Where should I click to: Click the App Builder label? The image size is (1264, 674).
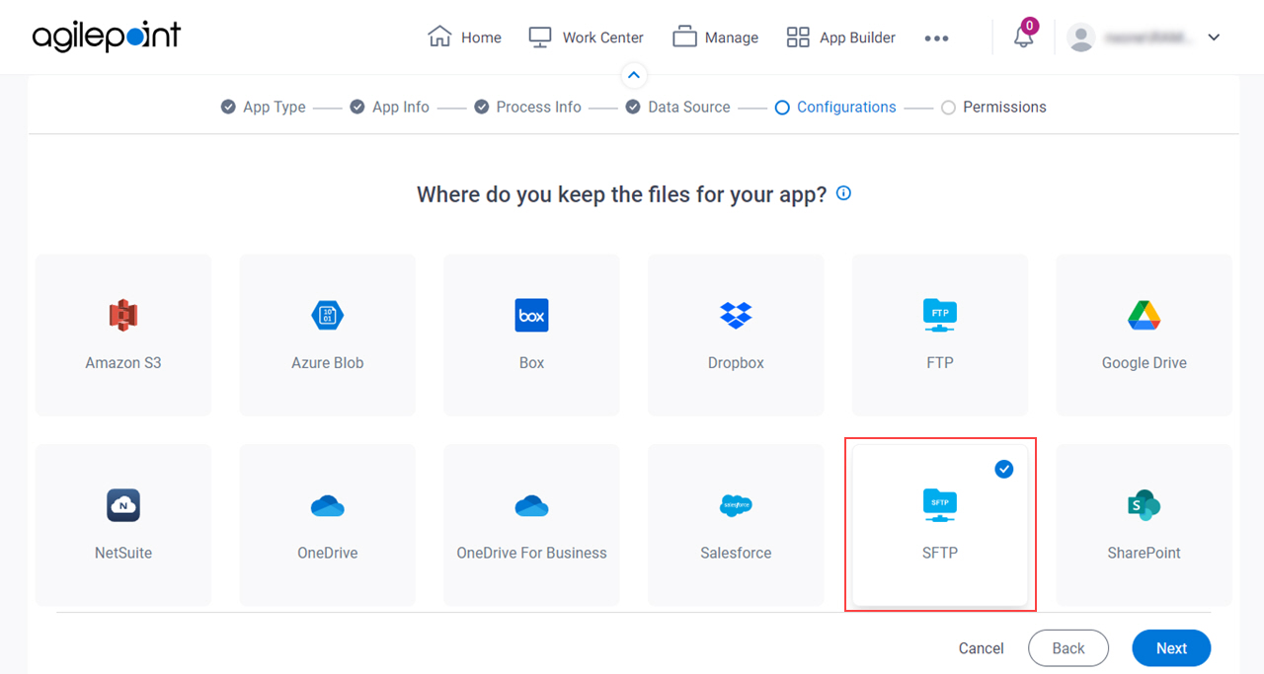point(857,37)
